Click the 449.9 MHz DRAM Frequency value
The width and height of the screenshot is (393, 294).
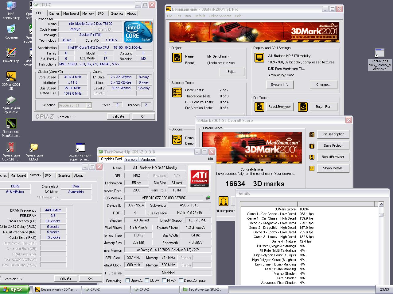tap(53, 210)
